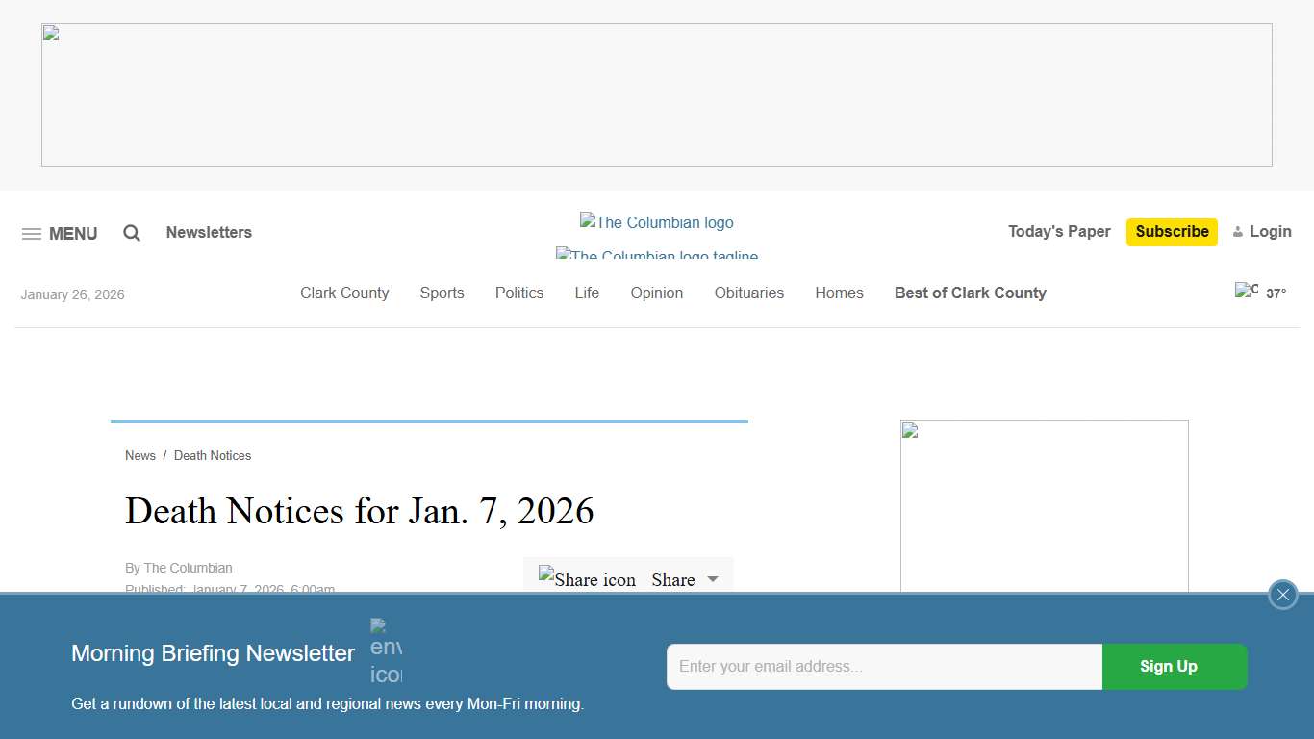
Task: Follow the Death Notices breadcrumb link
Action: tap(213, 455)
